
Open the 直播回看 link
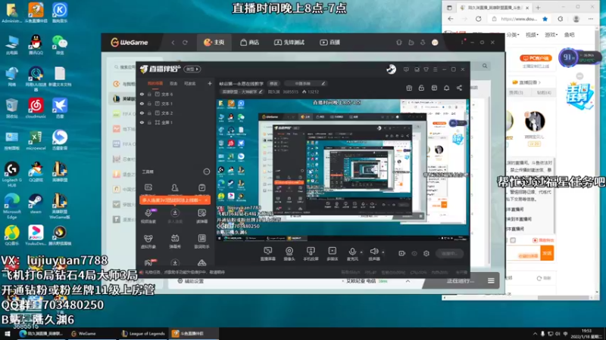tap(526, 82)
